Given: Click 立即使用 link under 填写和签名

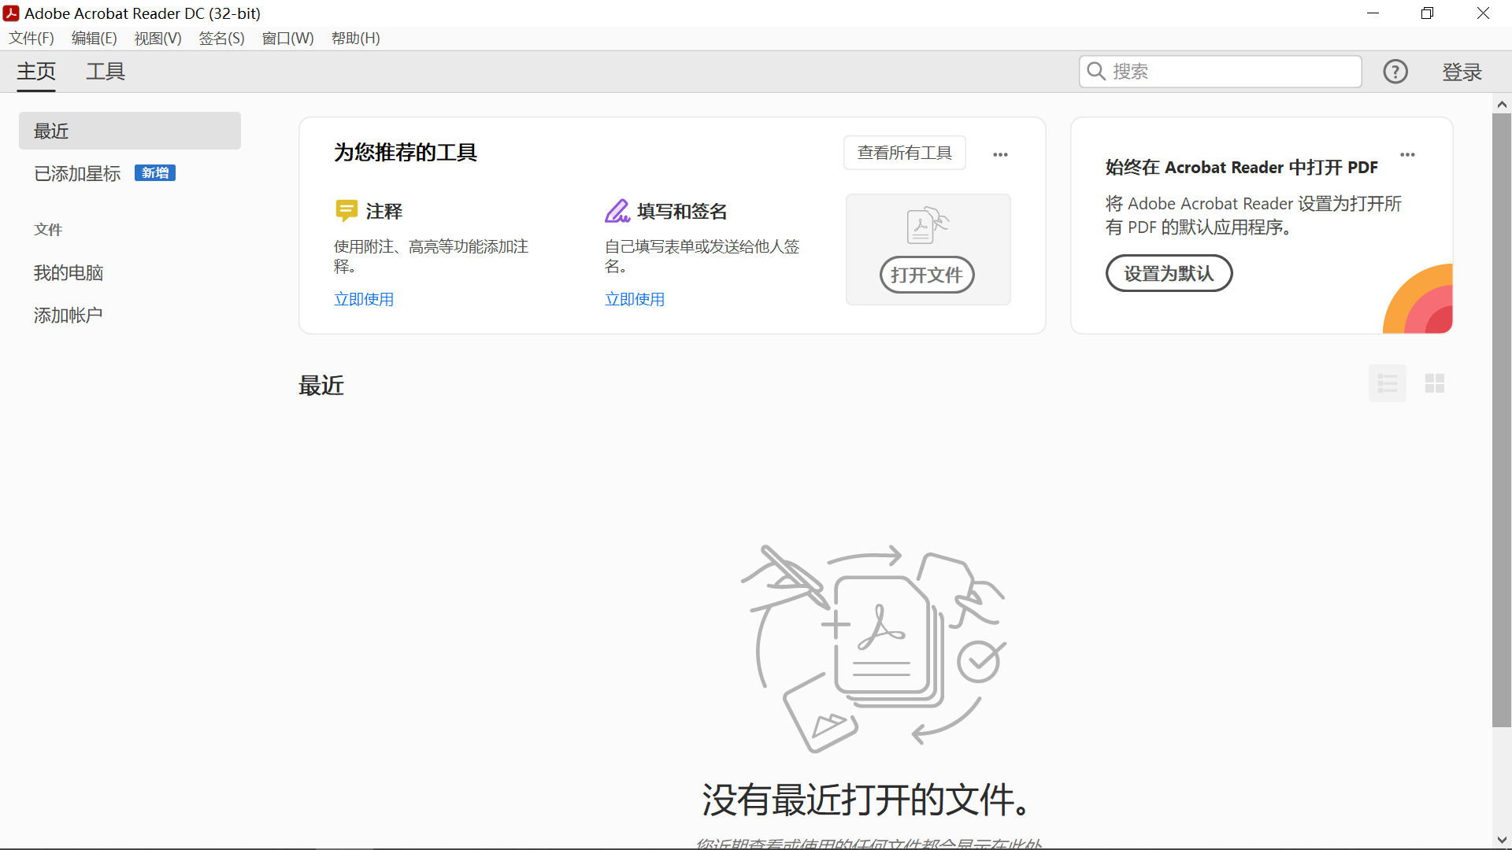Looking at the screenshot, I should [635, 299].
